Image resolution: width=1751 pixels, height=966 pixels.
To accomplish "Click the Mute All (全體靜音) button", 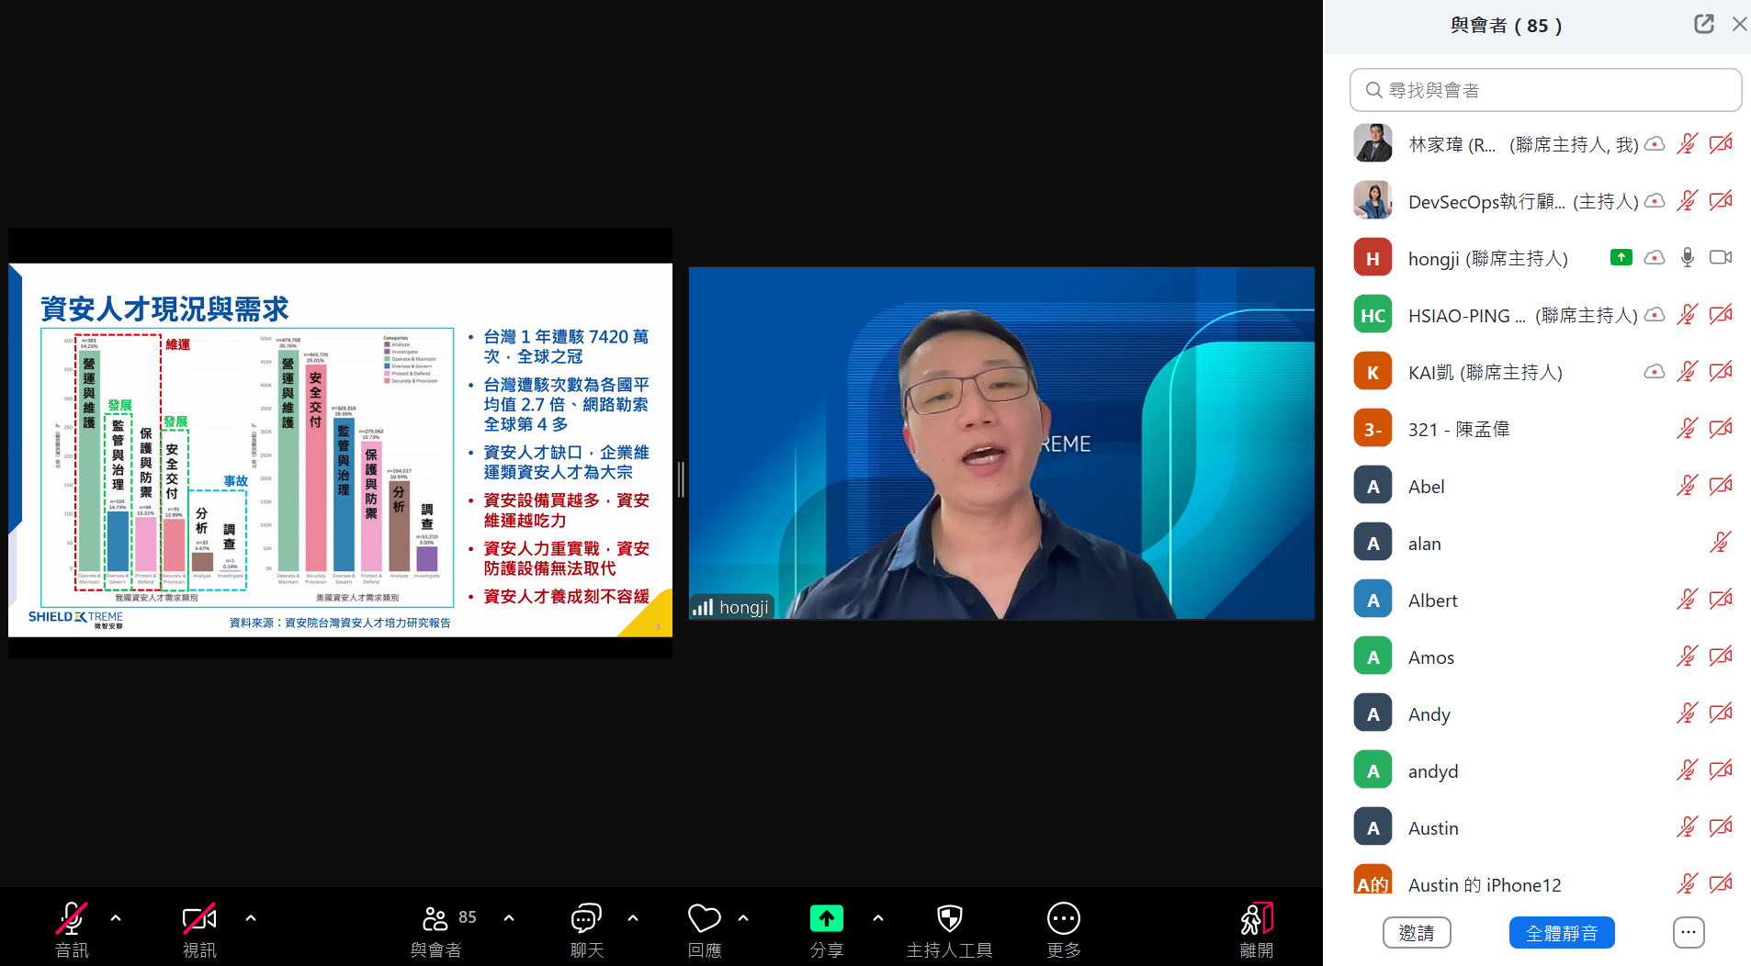I will (1561, 933).
